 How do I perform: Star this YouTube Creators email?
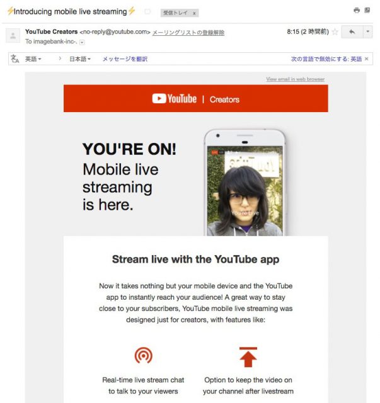tap(335, 31)
